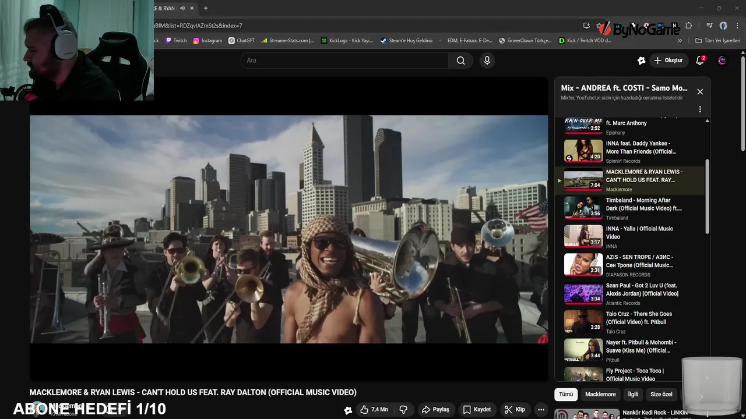This screenshot has height=419, width=746.
Task: Select the Size özel chip
Action: click(x=661, y=394)
